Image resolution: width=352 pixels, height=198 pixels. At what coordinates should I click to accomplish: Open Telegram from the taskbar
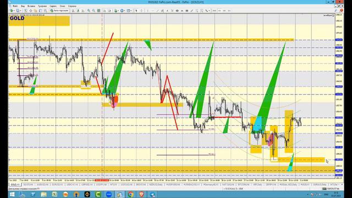152,194
